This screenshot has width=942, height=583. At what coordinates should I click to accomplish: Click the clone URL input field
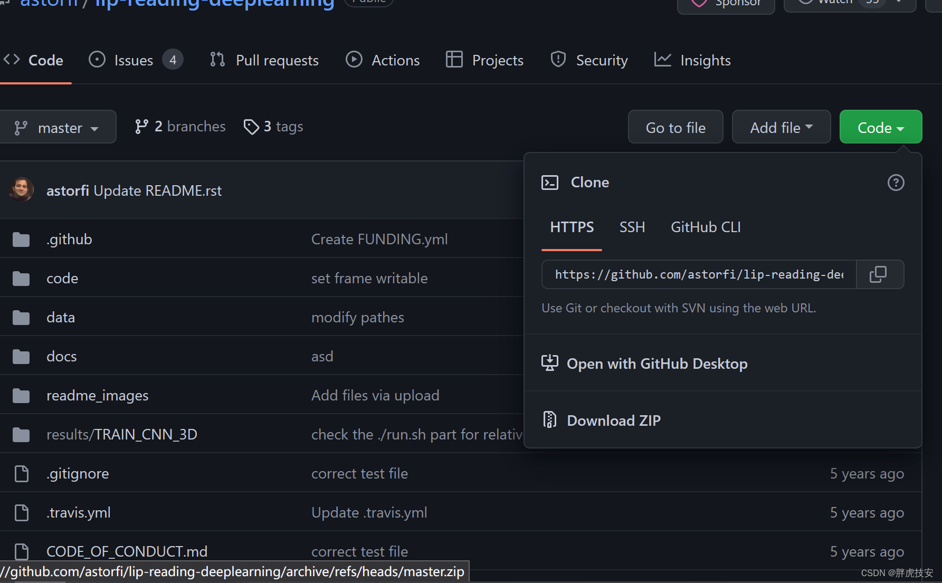coord(699,274)
